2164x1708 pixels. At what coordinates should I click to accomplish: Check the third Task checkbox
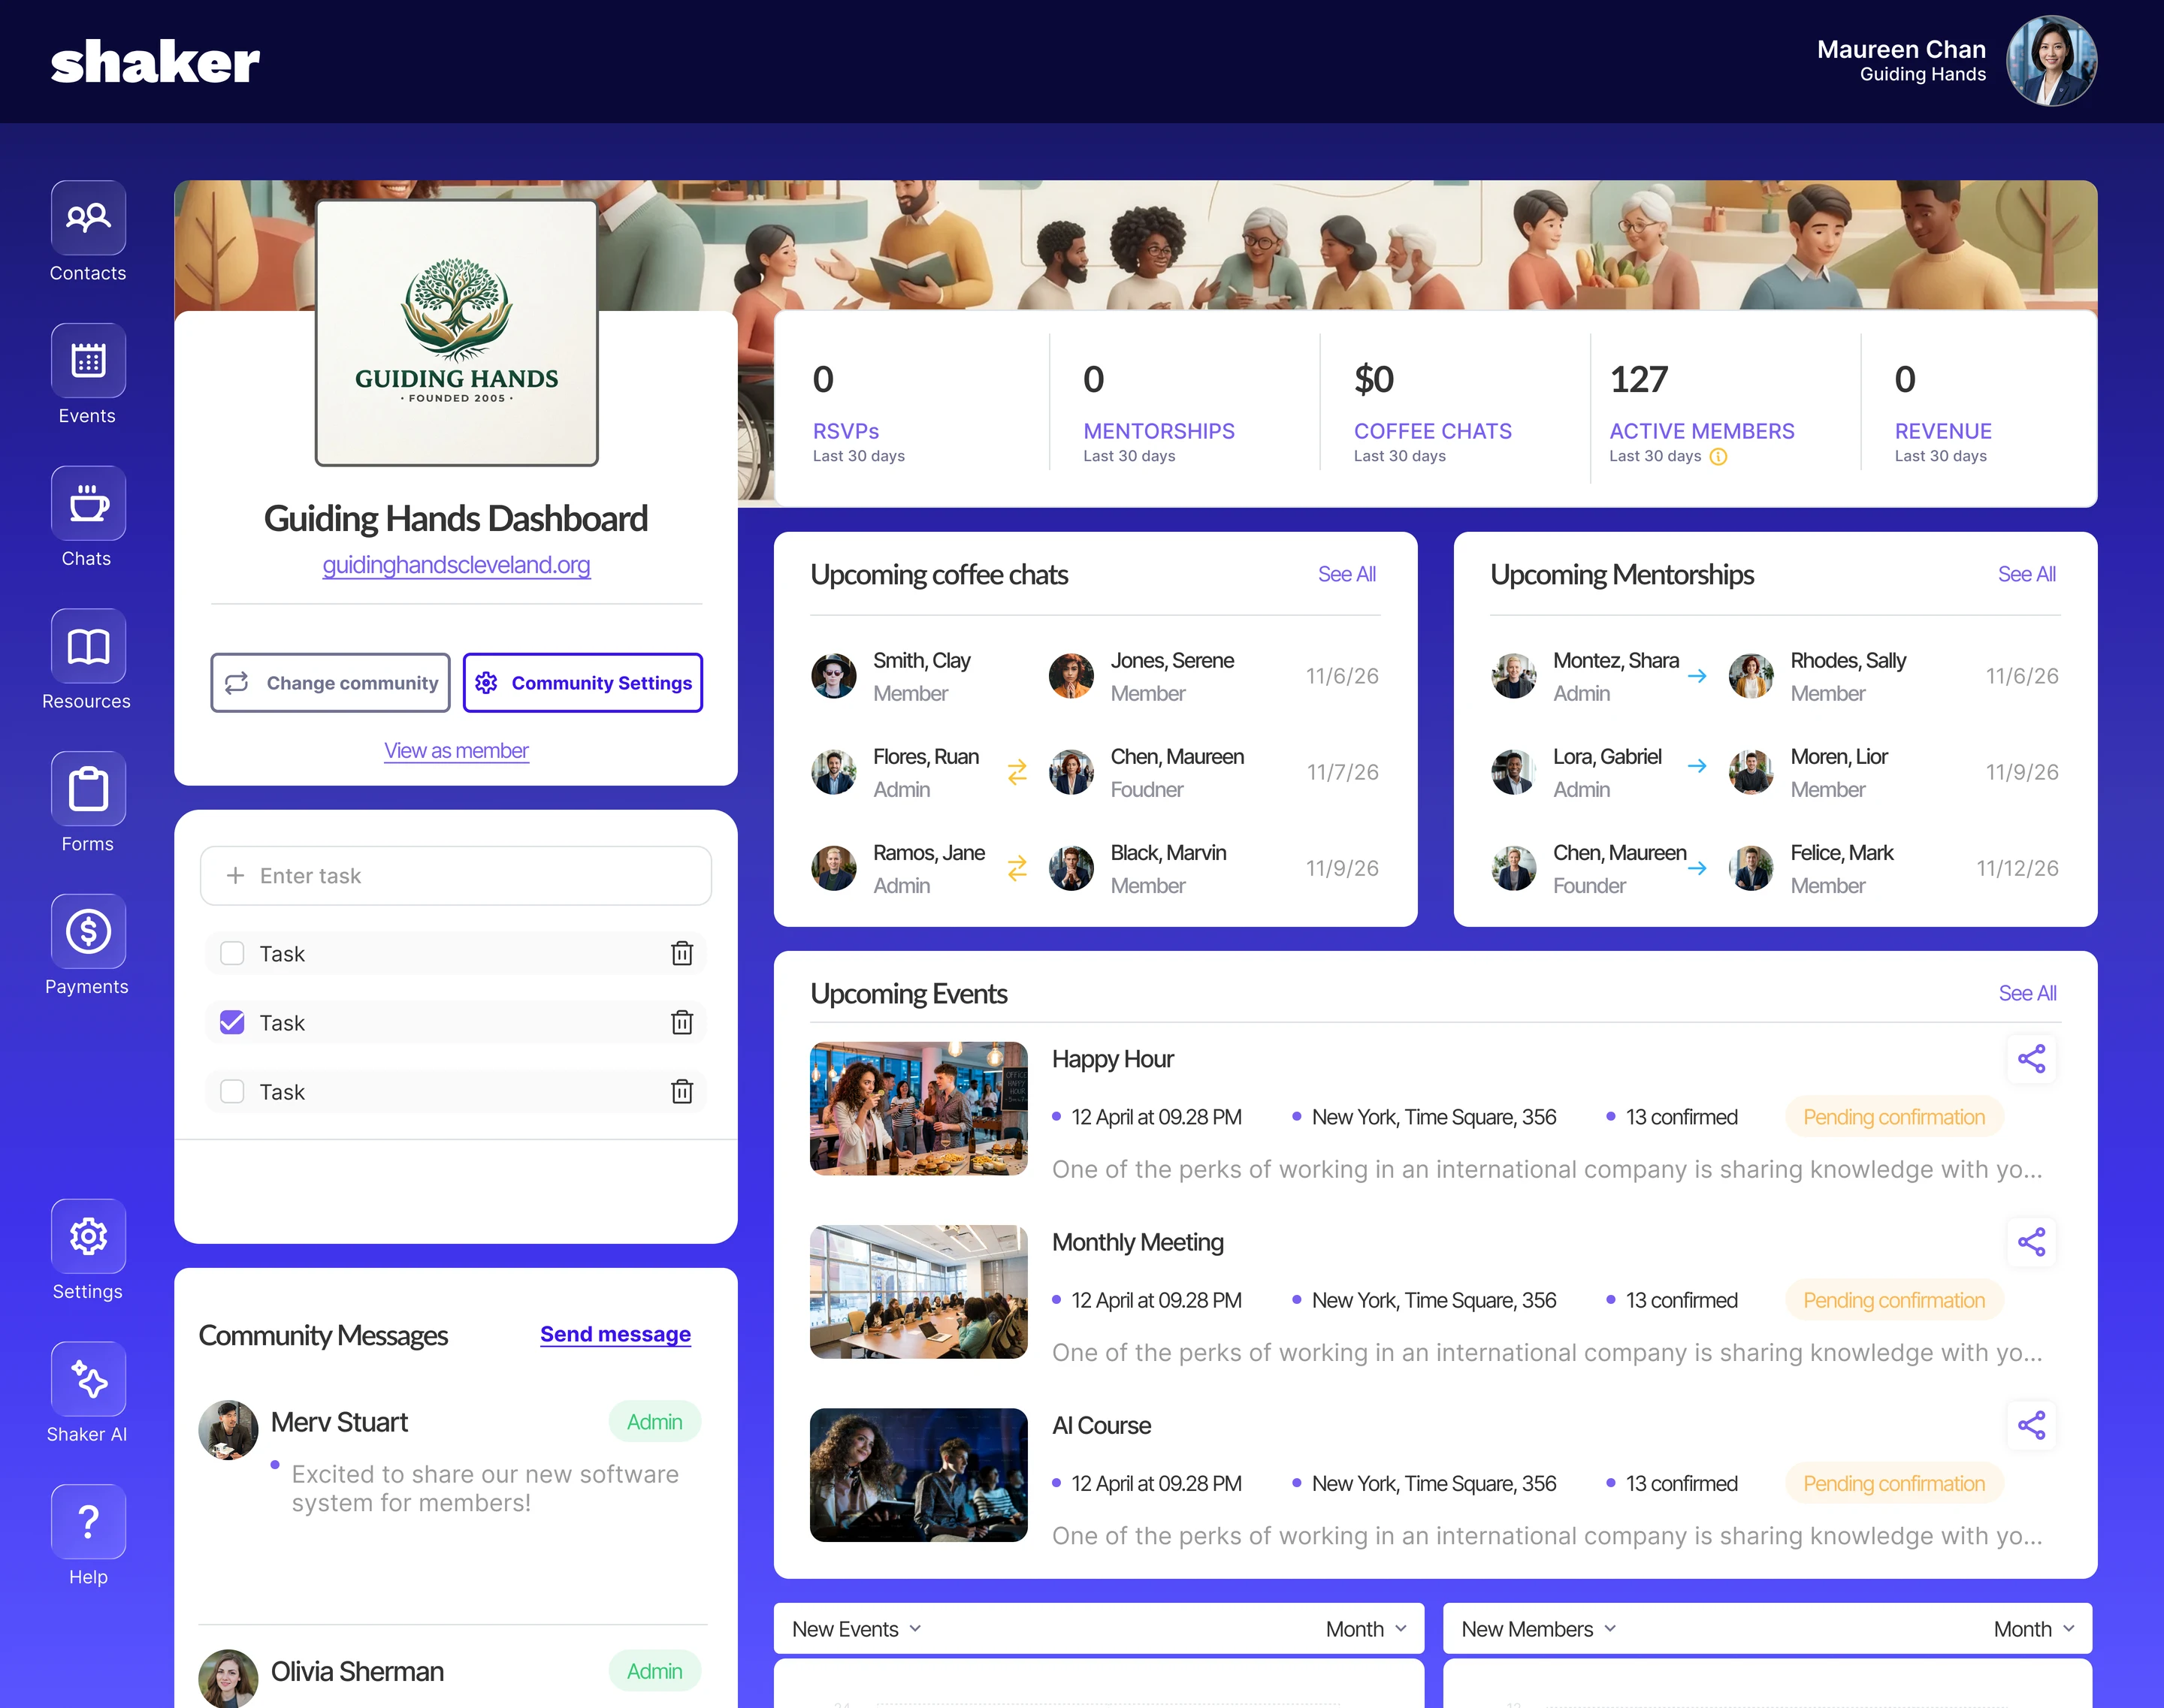(232, 1091)
